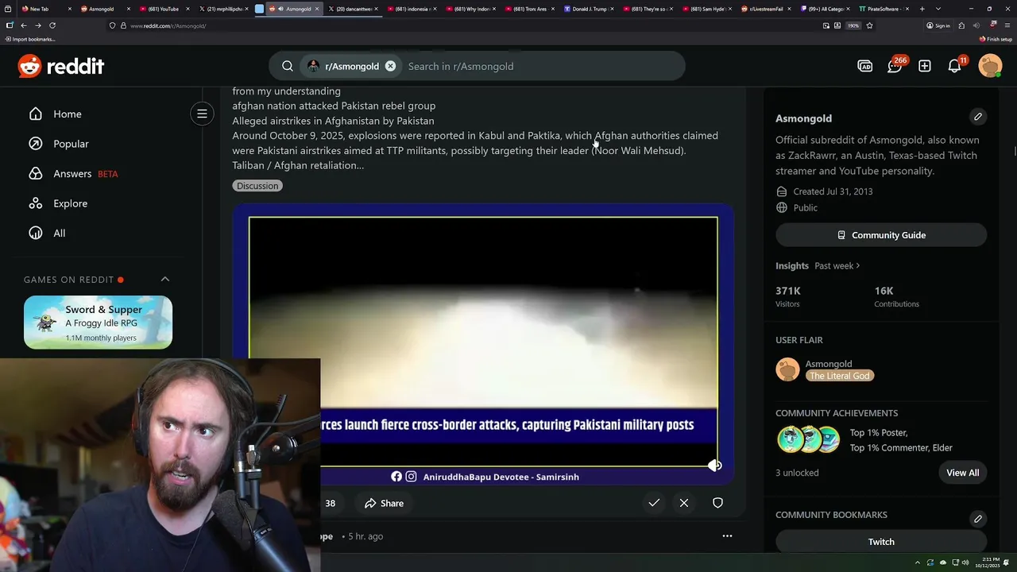Open the Sword & Supper game card
Image resolution: width=1017 pixels, height=572 pixels.
(98, 322)
